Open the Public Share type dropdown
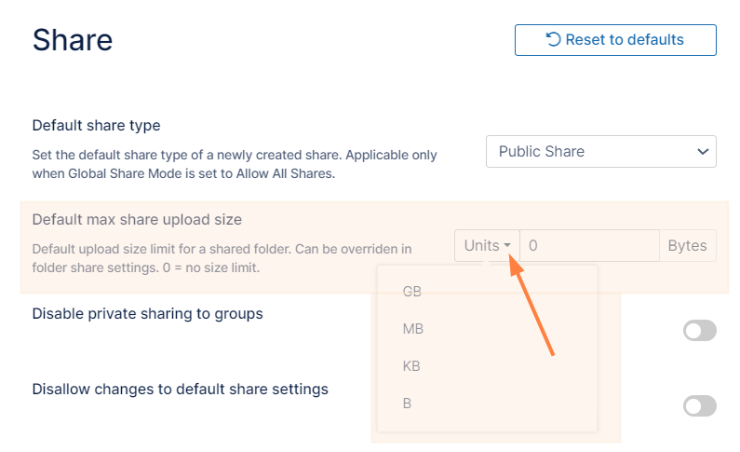The width and height of the screenshot is (740, 452). (x=600, y=151)
